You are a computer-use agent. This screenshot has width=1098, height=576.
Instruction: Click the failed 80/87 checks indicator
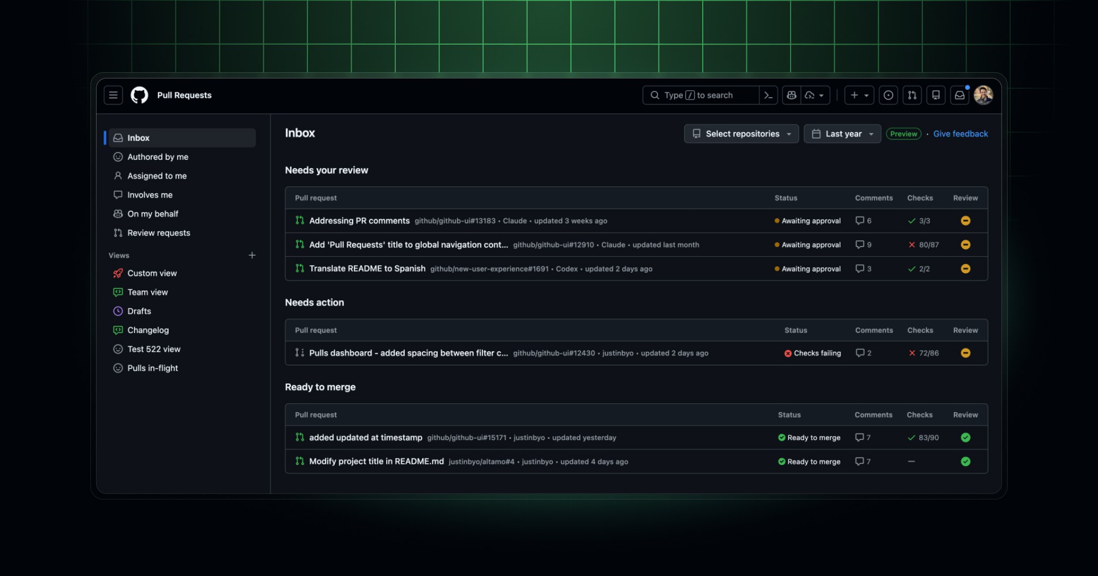click(923, 245)
